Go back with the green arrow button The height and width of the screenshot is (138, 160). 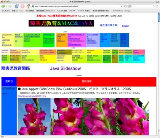tap(3, 6)
